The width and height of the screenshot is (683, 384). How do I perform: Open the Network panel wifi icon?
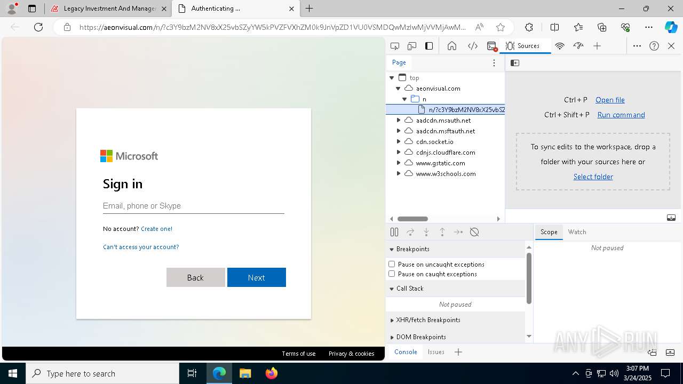point(560,46)
